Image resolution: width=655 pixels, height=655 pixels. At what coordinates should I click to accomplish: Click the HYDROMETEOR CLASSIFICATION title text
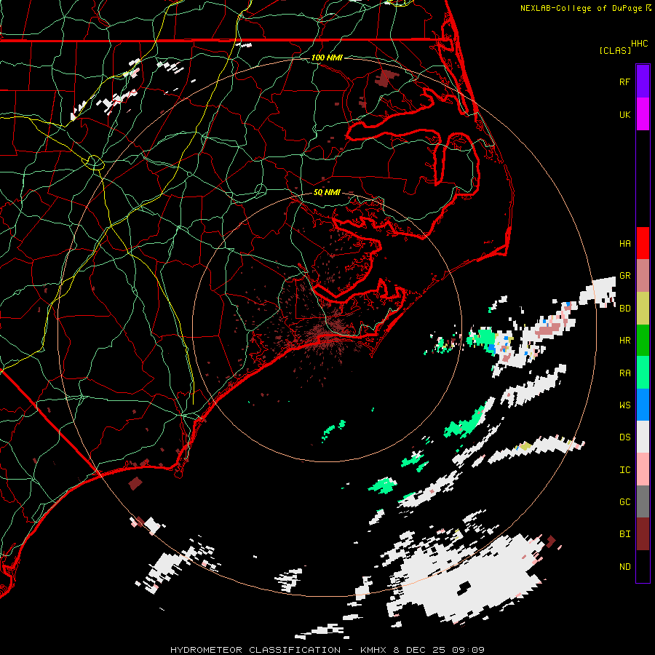click(x=255, y=650)
